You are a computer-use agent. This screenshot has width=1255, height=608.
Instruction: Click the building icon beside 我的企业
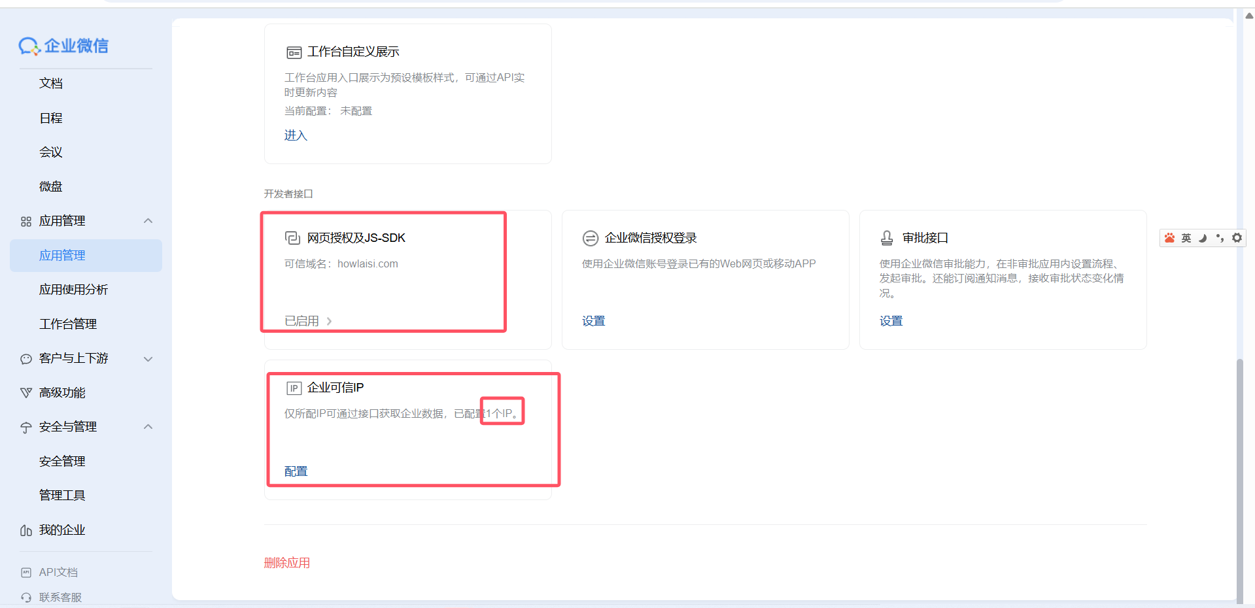(26, 530)
